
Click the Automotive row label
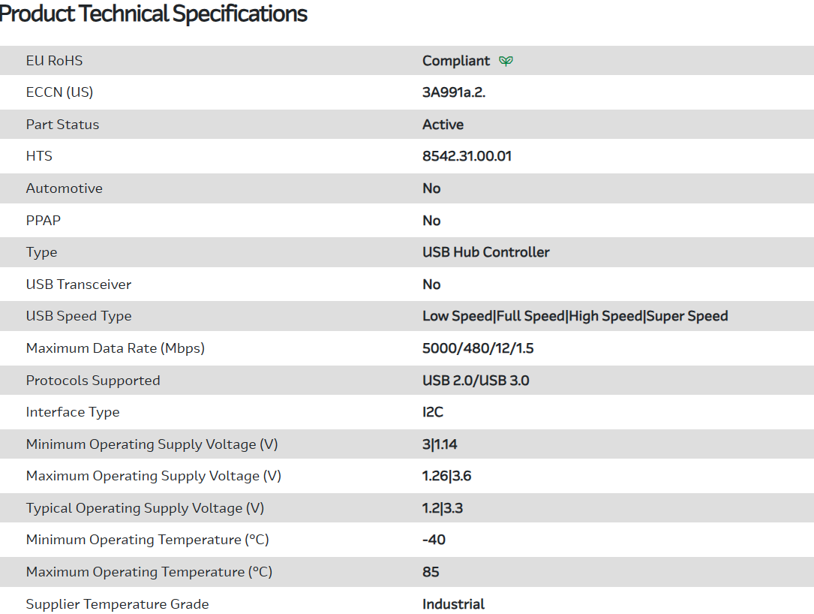click(x=64, y=188)
